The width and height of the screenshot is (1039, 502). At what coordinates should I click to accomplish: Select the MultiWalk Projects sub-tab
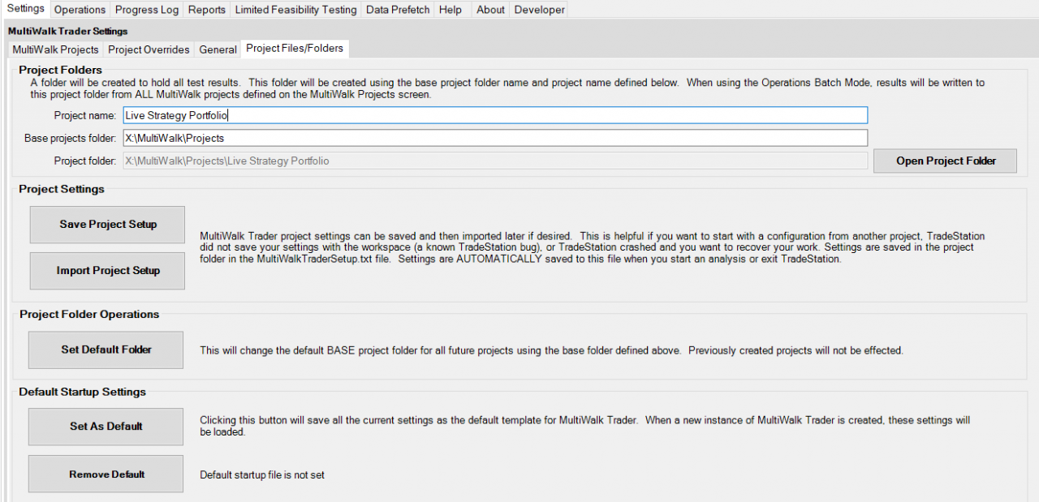click(55, 49)
